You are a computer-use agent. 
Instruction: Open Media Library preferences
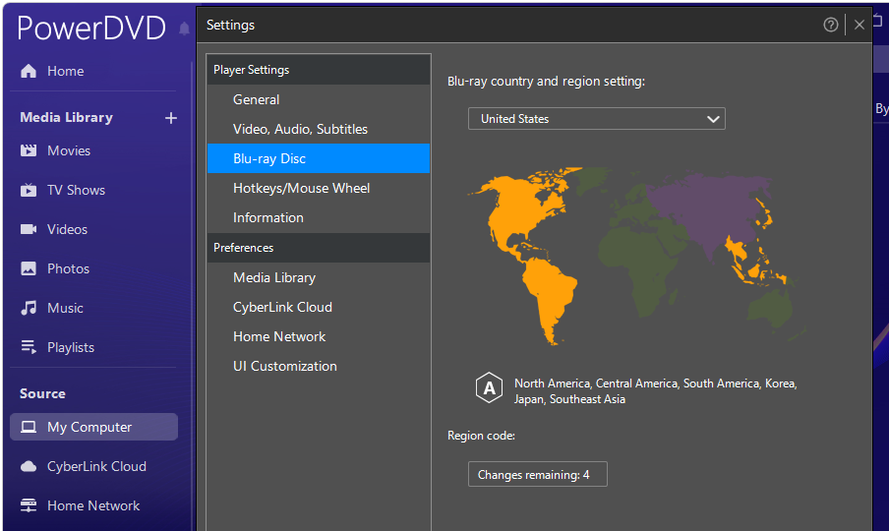[x=318, y=277]
